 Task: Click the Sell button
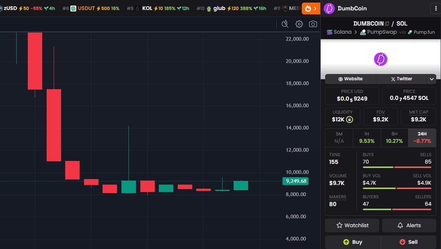[x=408, y=242]
